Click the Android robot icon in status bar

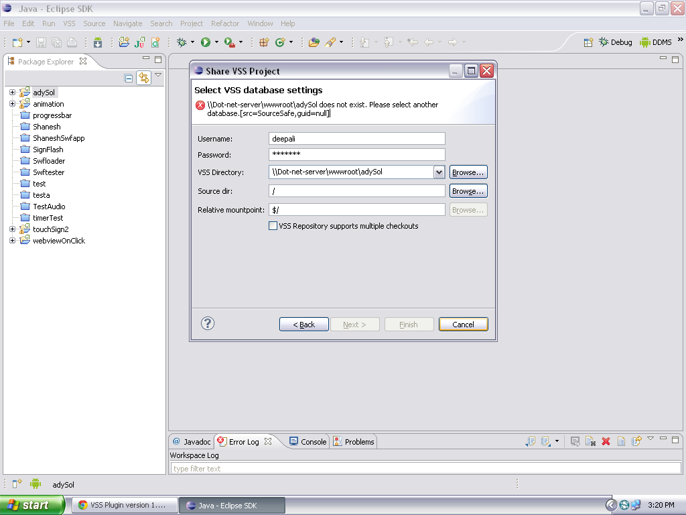(x=36, y=484)
